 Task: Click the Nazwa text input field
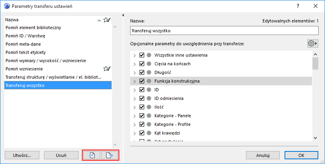[x=224, y=30]
